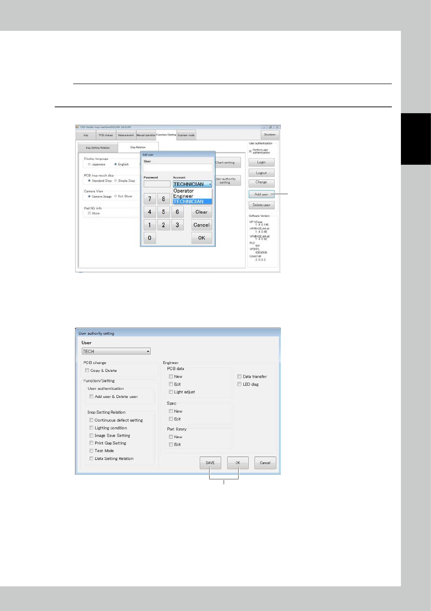Check Data Setting Relation option
Viewport: 431px width, 611px height.
point(91,459)
